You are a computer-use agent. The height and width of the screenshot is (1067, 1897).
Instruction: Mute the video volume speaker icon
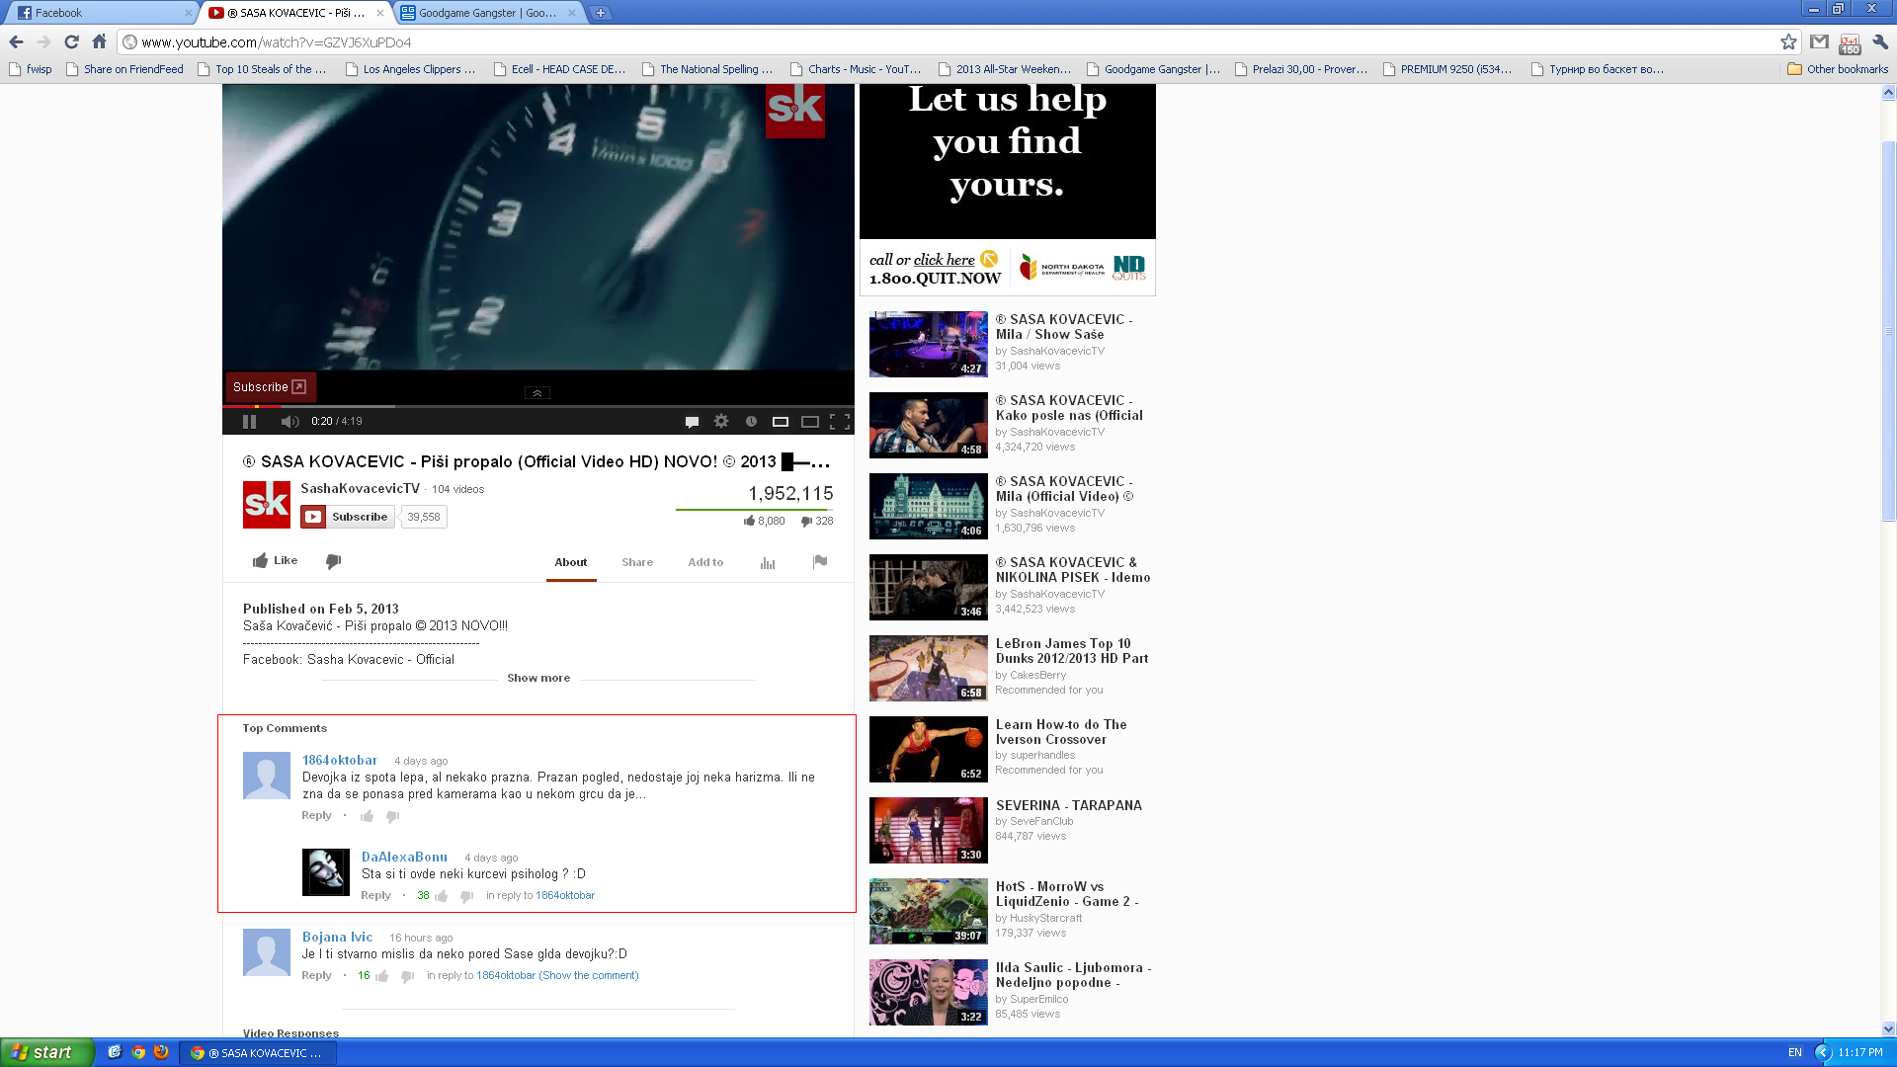tap(289, 422)
